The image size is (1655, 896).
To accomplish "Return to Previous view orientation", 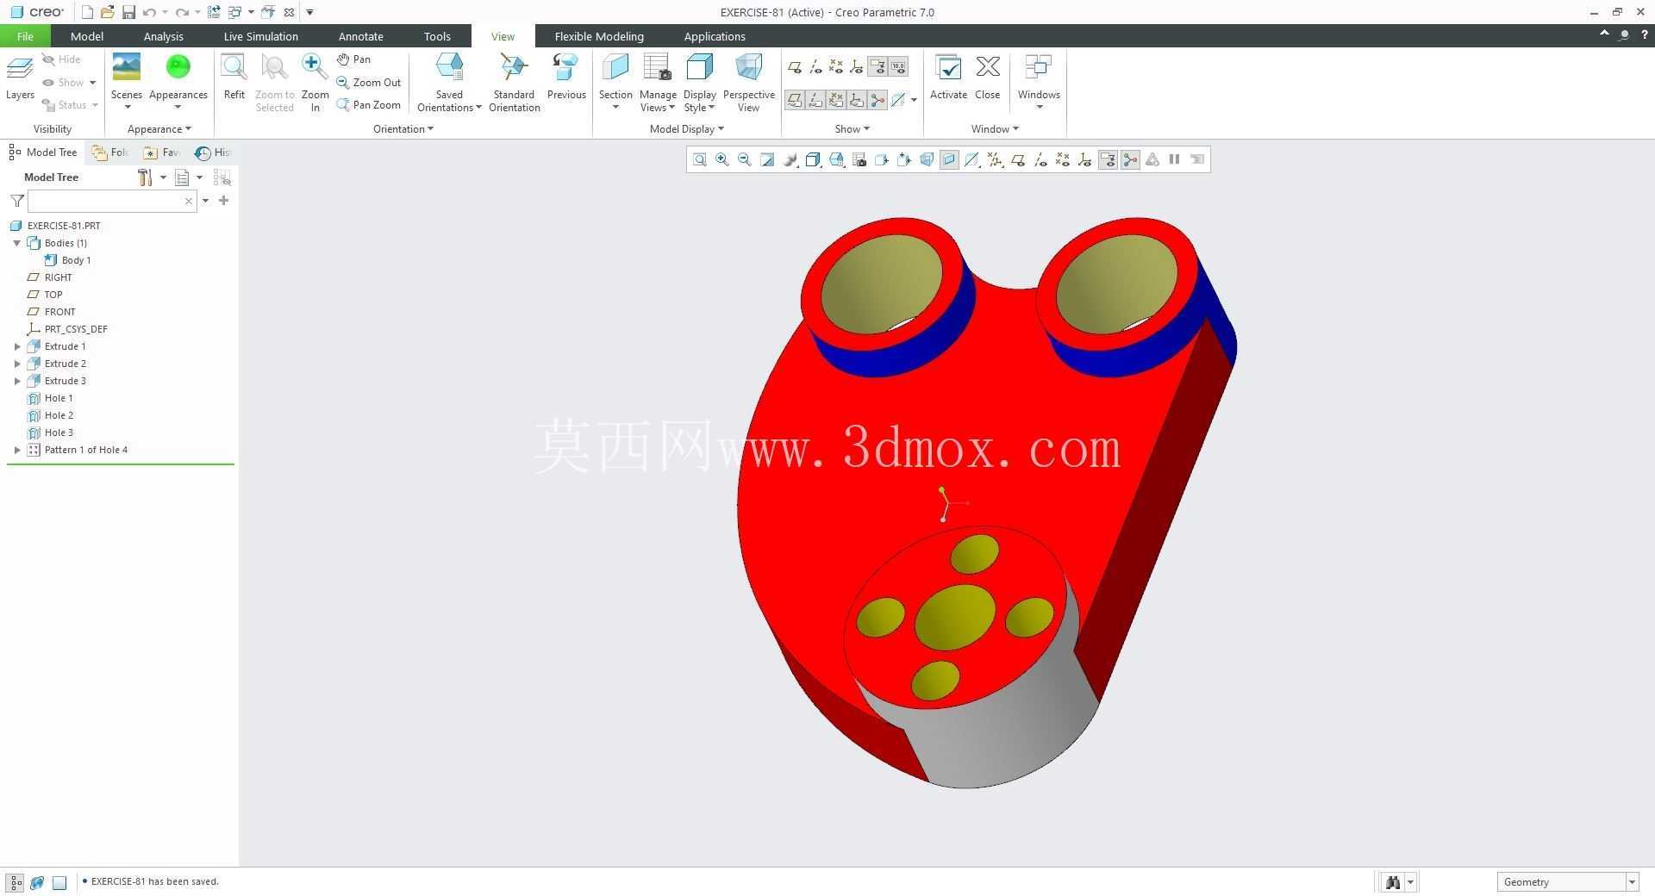I will coord(565,67).
